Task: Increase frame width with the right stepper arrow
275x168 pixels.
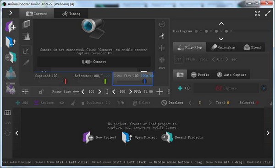Action: pos(100,92)
